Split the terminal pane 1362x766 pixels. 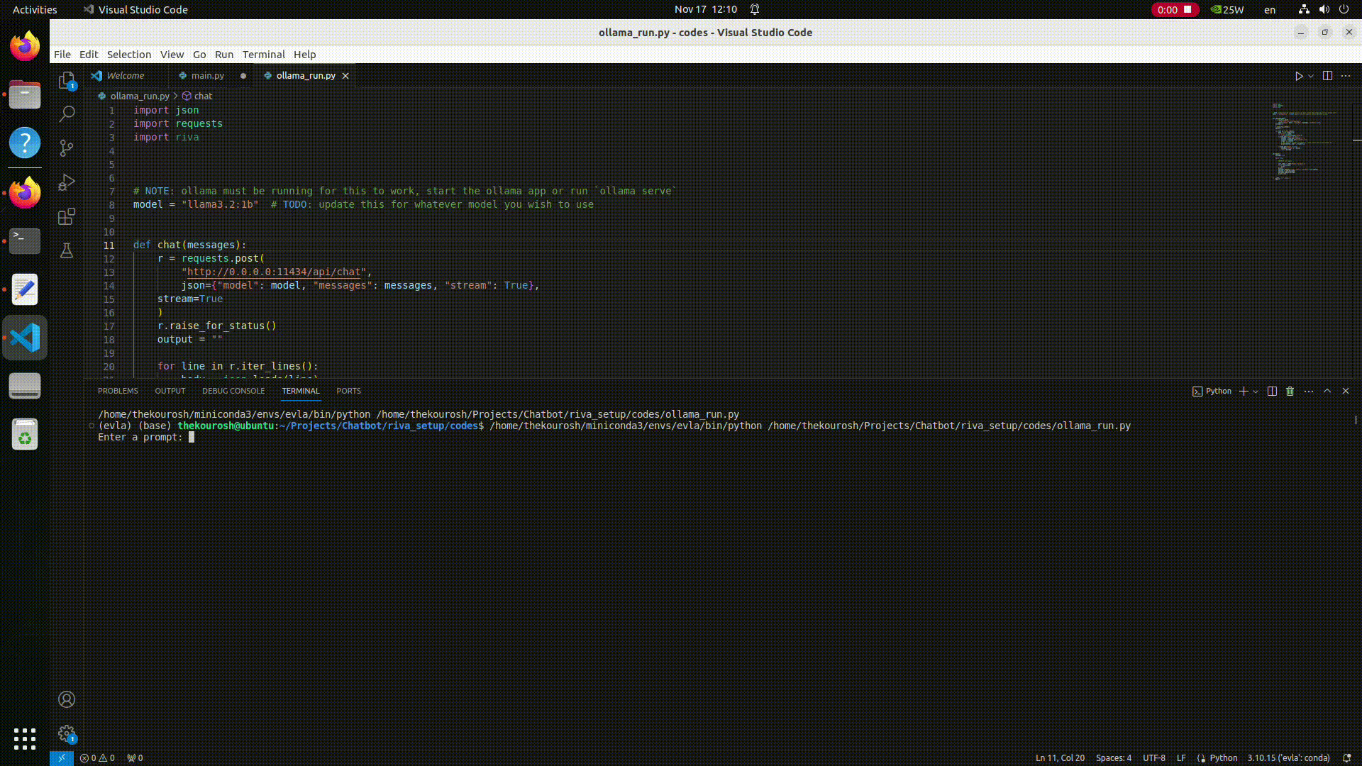pyautogui.click(x=1272, y=391)
